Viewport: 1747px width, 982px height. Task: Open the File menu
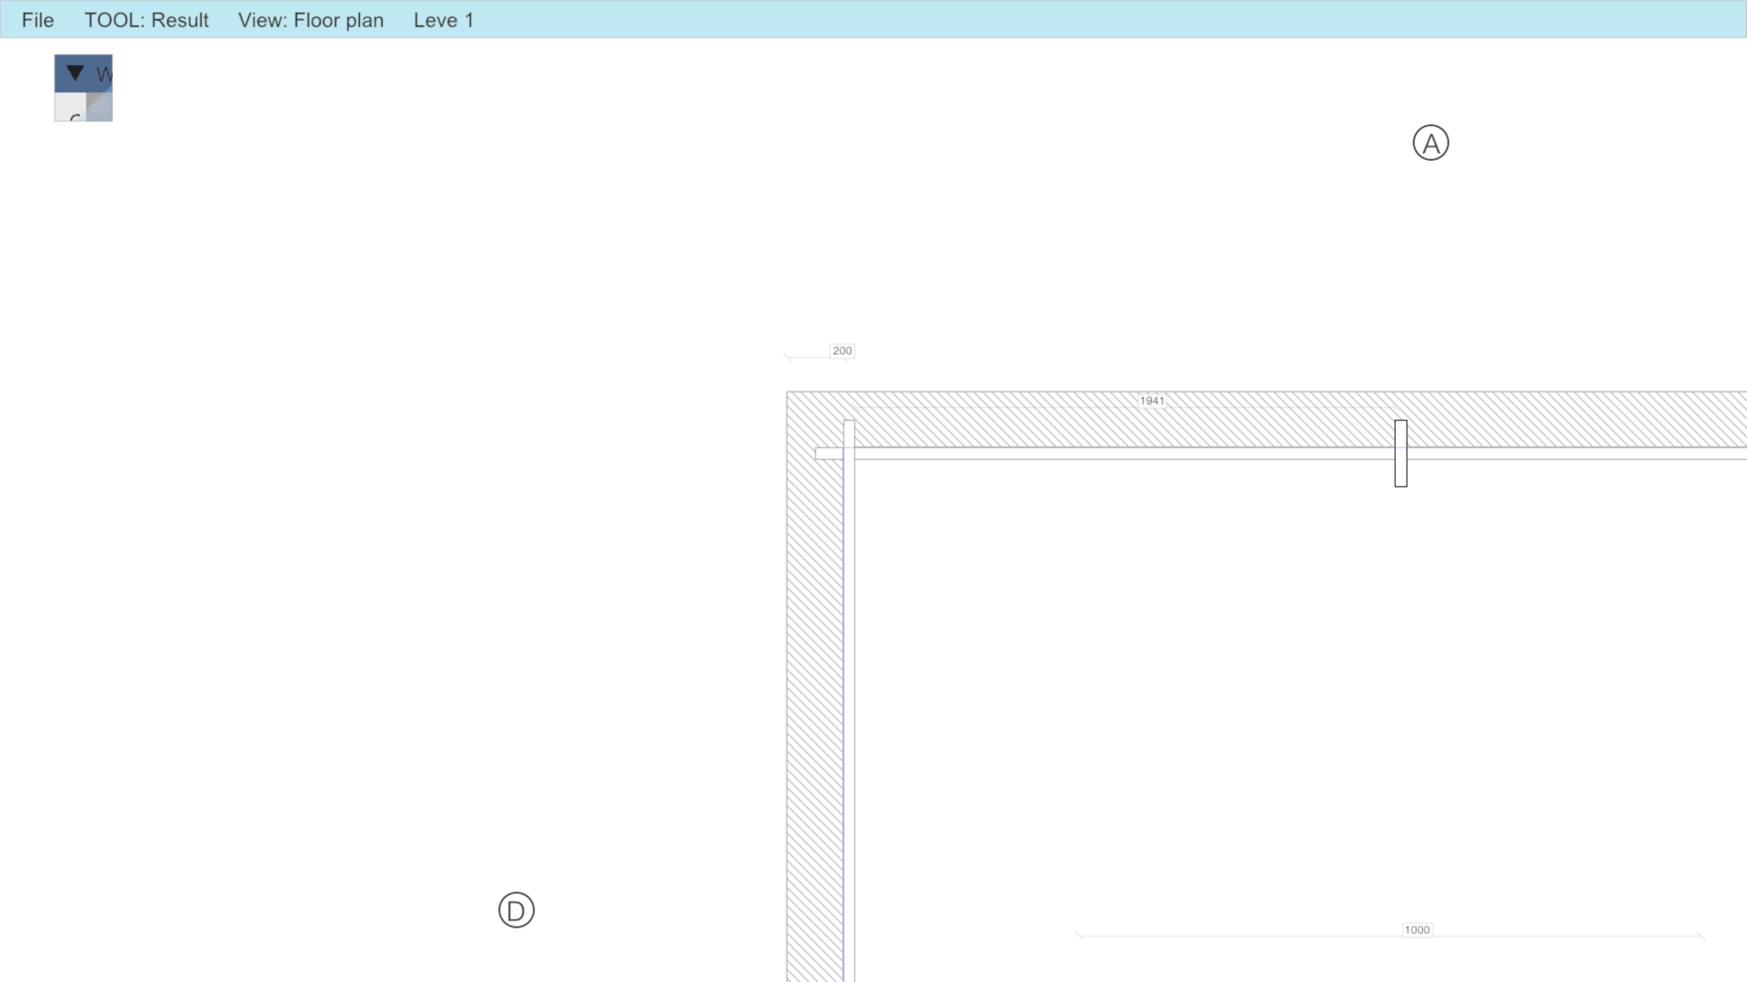pyautogui.click(x=38, y=20)
